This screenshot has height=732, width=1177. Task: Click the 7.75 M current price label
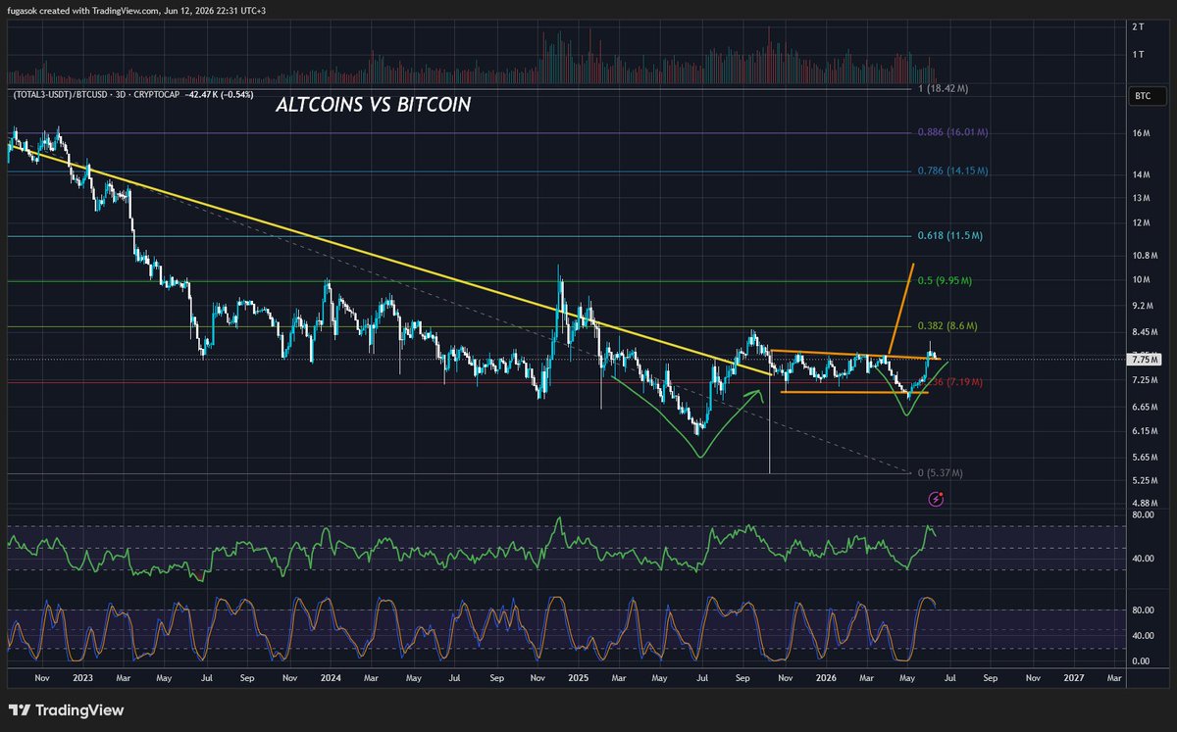pos(1145,359)
